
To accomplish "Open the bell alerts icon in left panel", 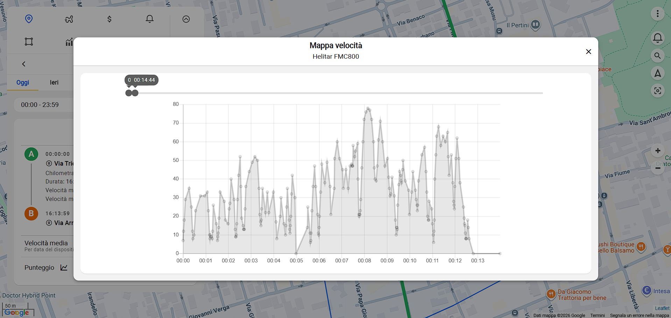I will coord(149,19).
